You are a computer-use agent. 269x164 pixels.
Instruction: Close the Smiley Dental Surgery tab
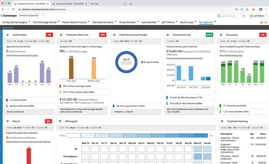tap(29, 22)
